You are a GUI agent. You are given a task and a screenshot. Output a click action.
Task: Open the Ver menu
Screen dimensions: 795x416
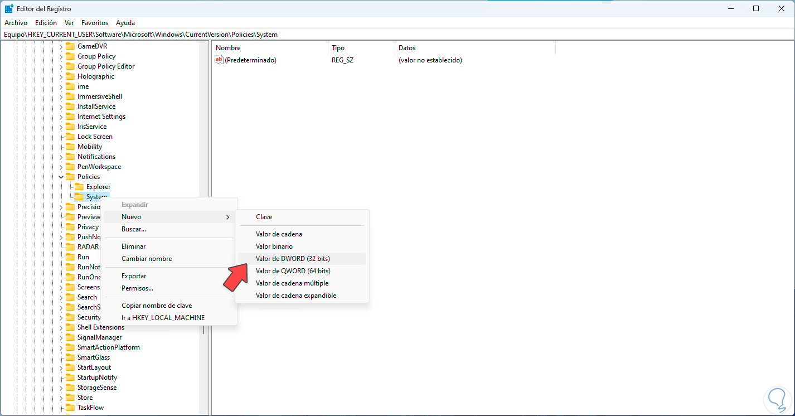[x=69, y=23]
